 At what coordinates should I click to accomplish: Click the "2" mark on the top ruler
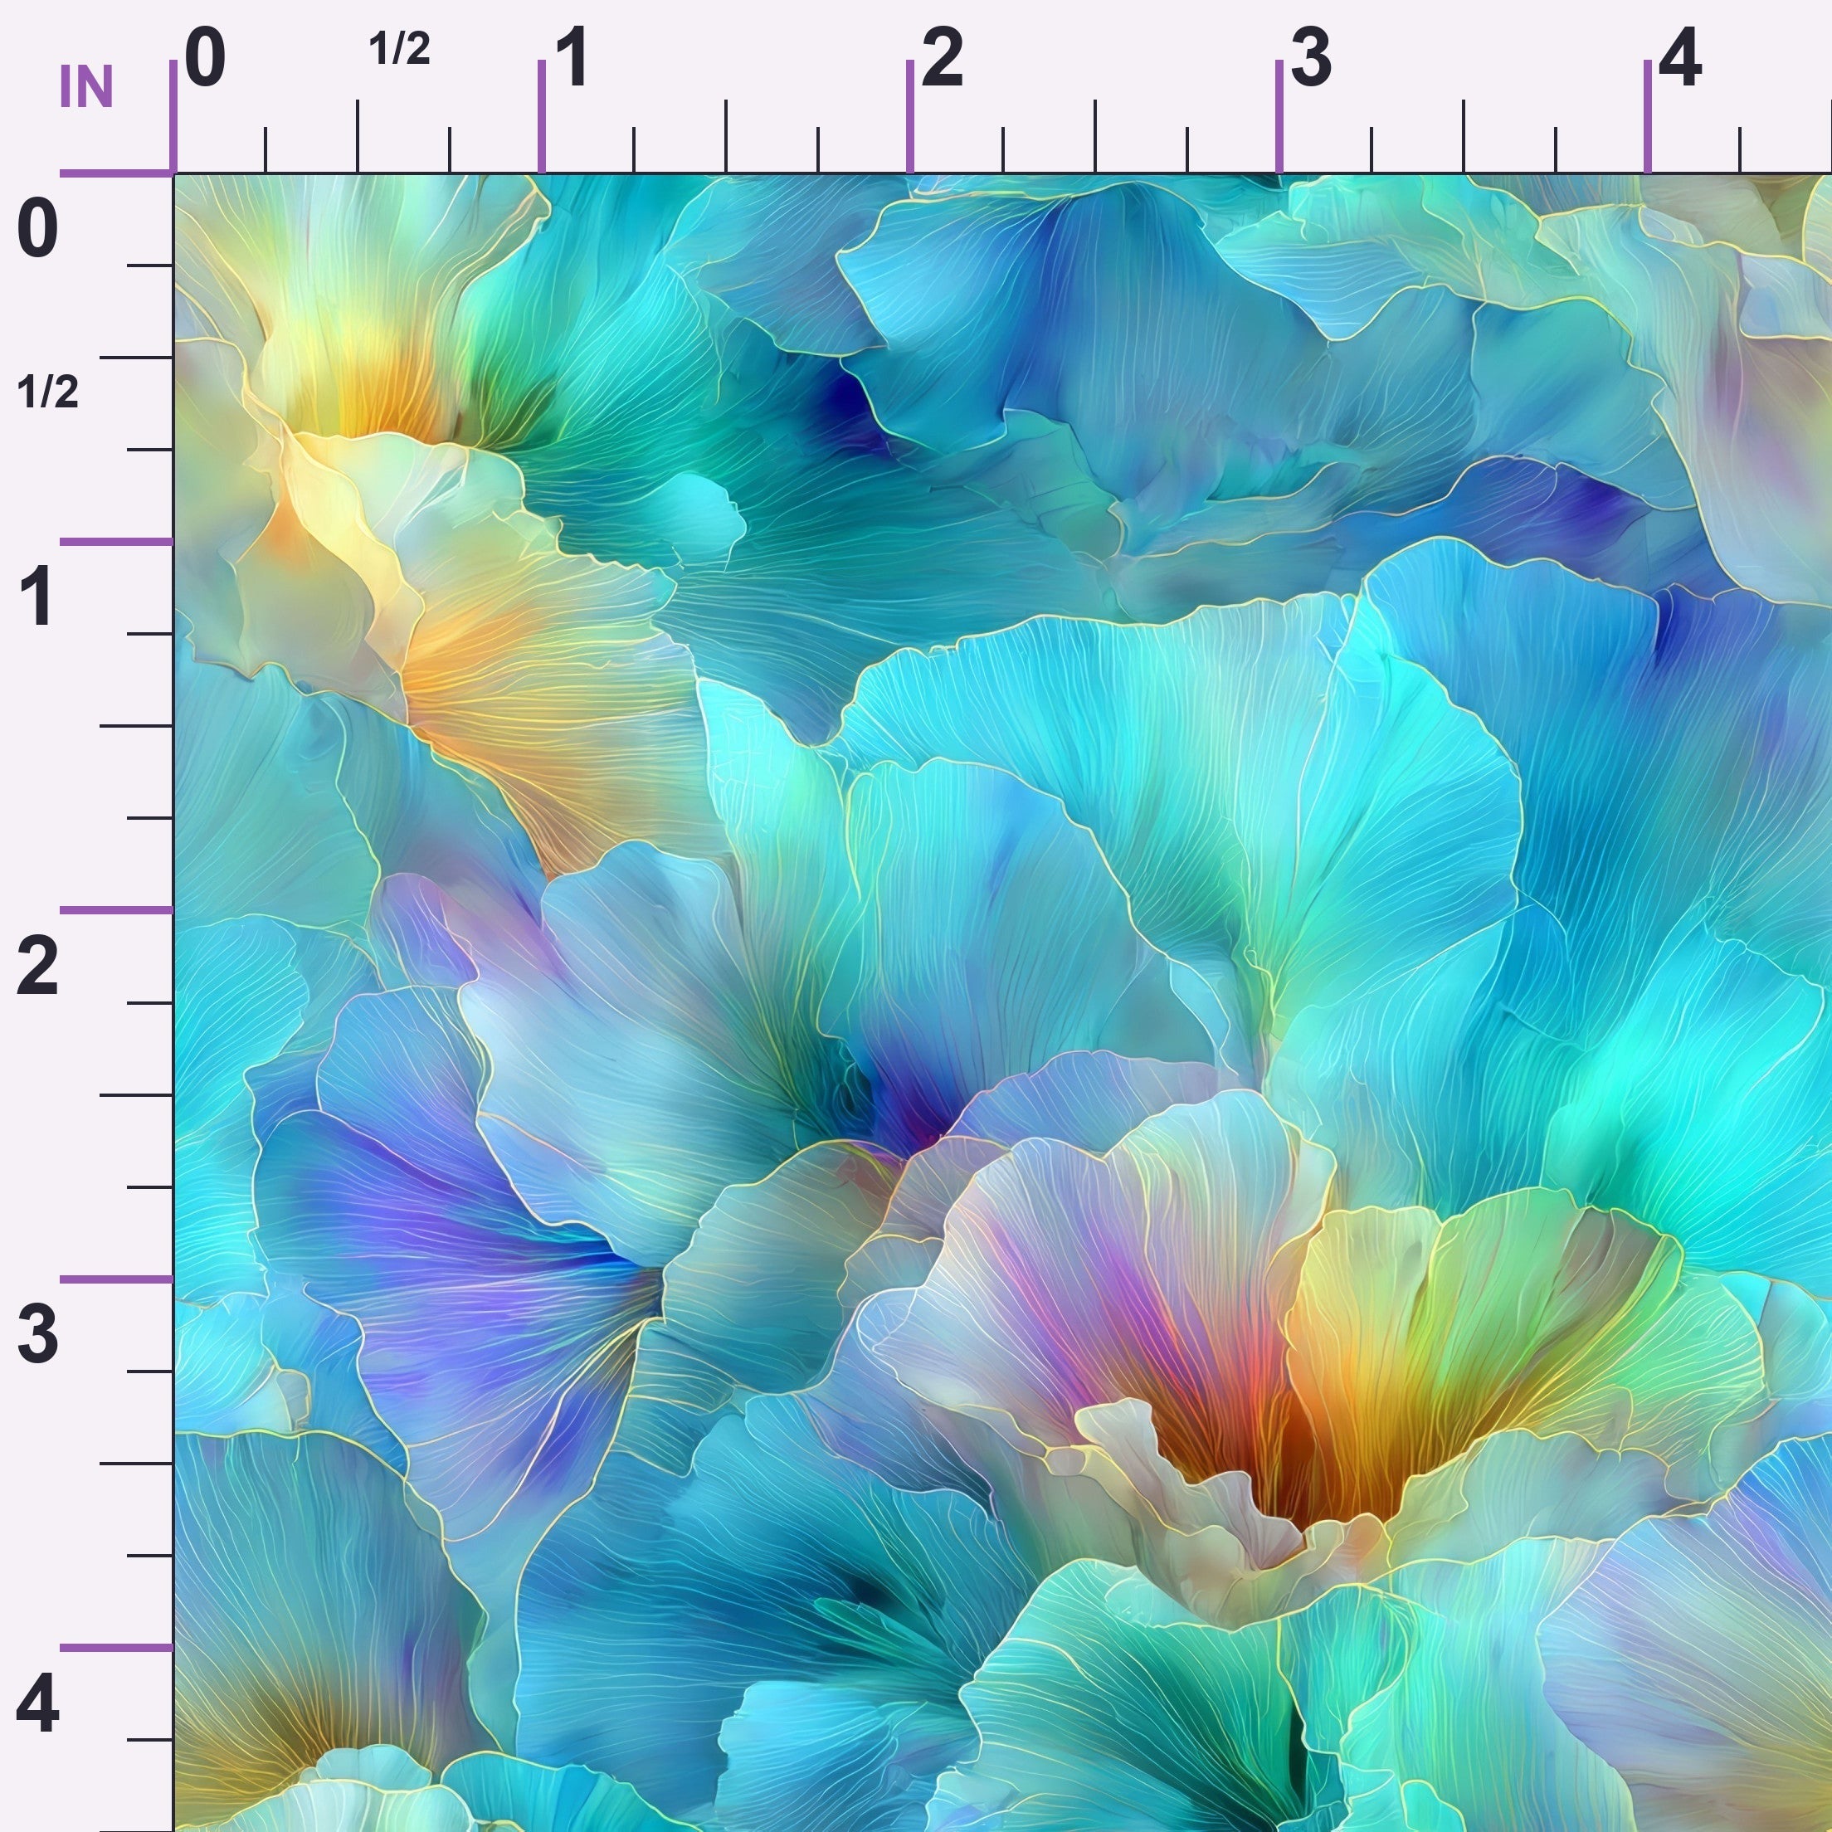942,58
